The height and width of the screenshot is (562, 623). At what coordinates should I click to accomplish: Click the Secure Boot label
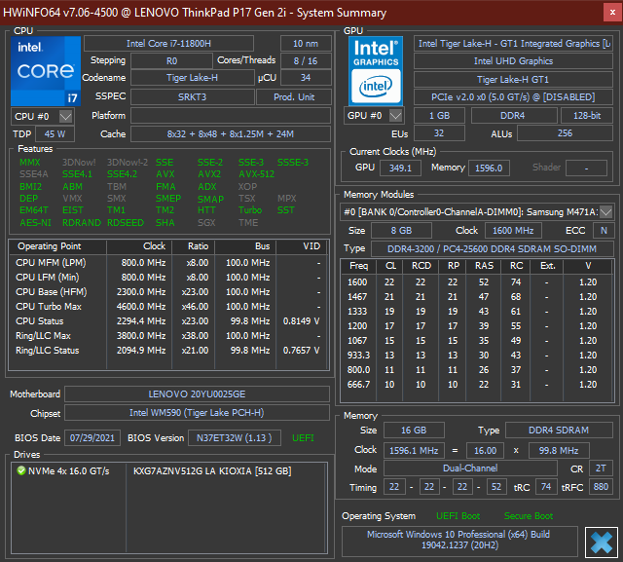(529, 515)
